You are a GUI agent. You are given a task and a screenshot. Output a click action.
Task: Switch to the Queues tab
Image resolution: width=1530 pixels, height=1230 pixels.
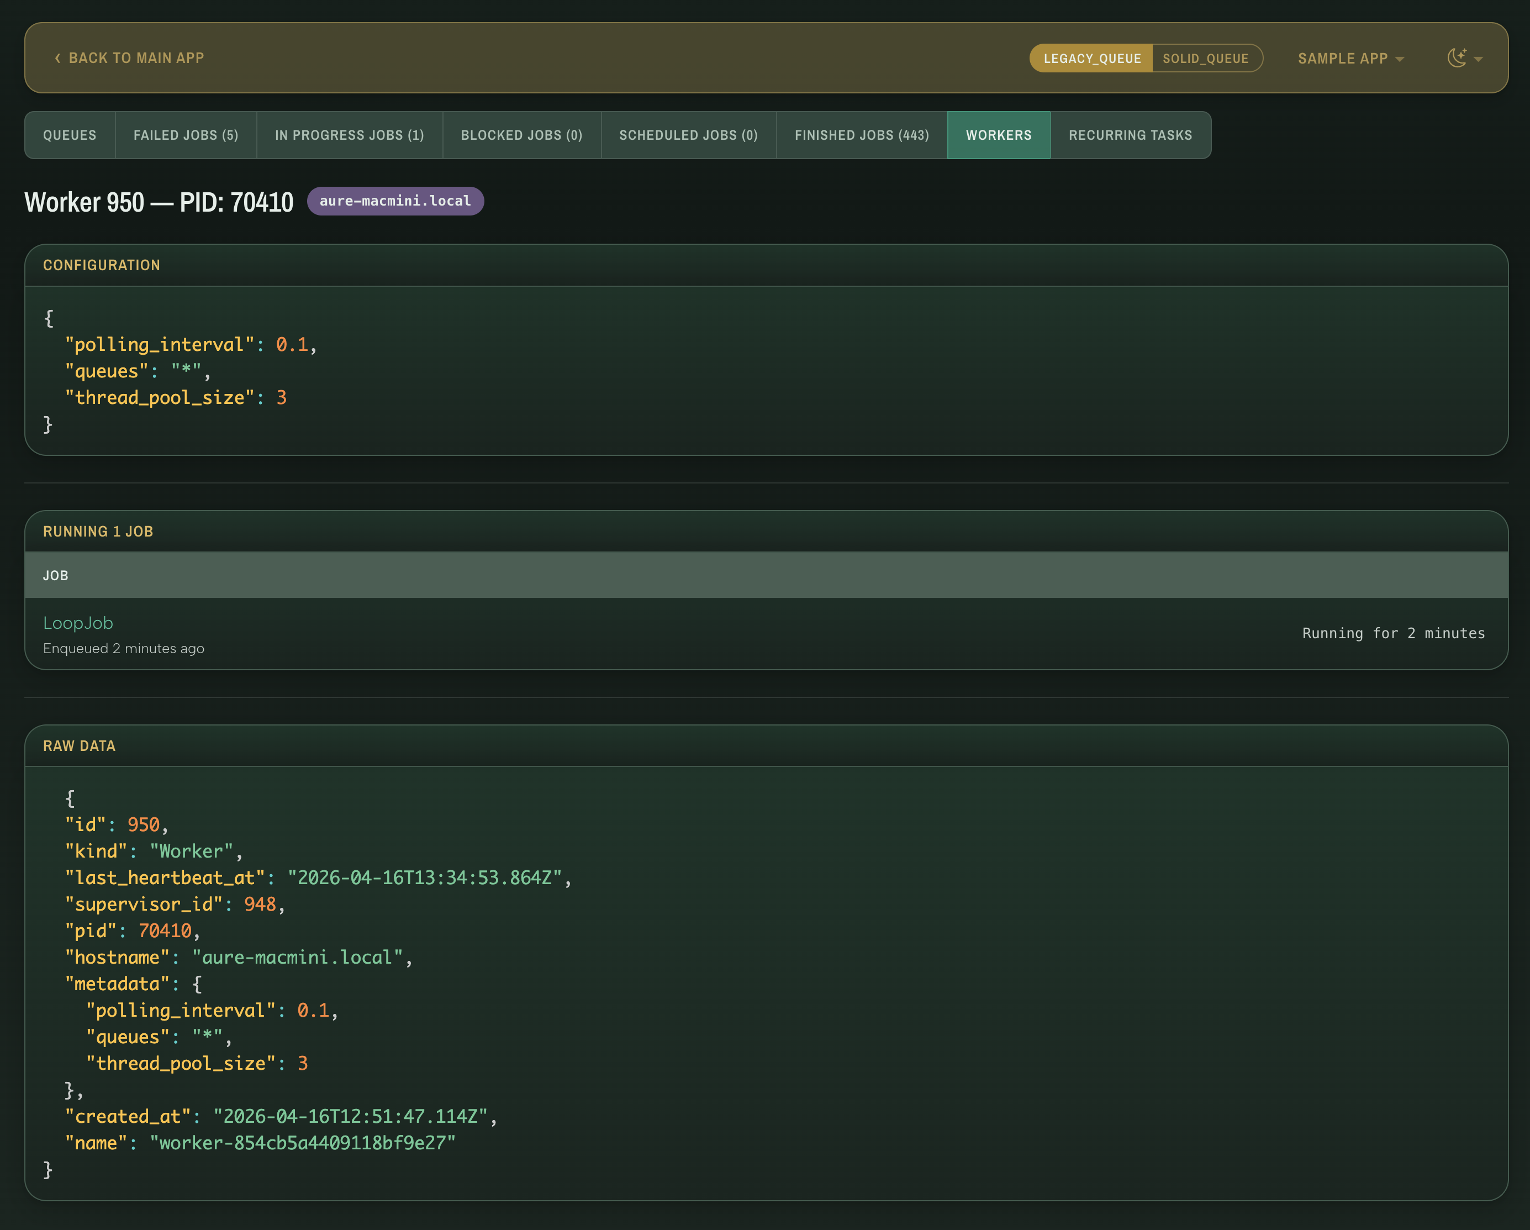[x=70, y=135]
